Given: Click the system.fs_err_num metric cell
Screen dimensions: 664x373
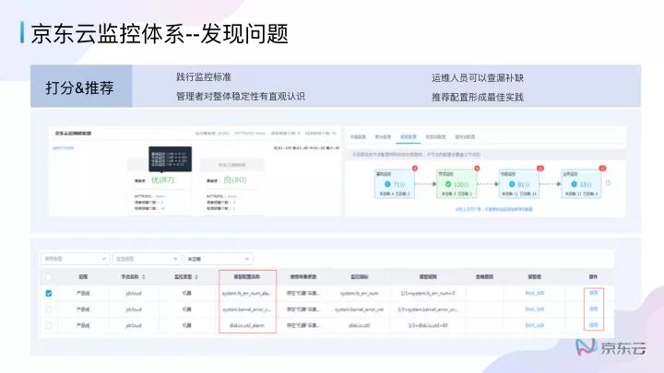Looking at the screenshot, I should pyautogui.click(x=359, y=293).
